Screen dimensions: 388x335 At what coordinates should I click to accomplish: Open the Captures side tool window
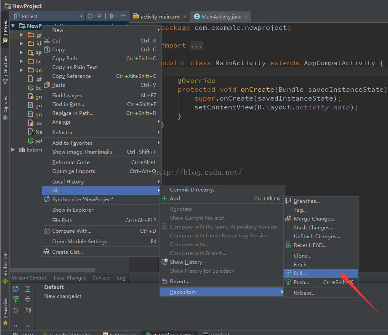click(x=5, y=108)
